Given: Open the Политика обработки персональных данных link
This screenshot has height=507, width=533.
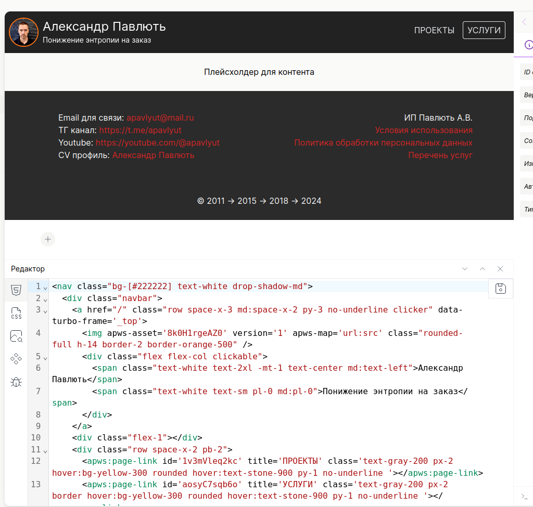Looking at the screenshot, I should pyautogui.click(x=383, y=143).
